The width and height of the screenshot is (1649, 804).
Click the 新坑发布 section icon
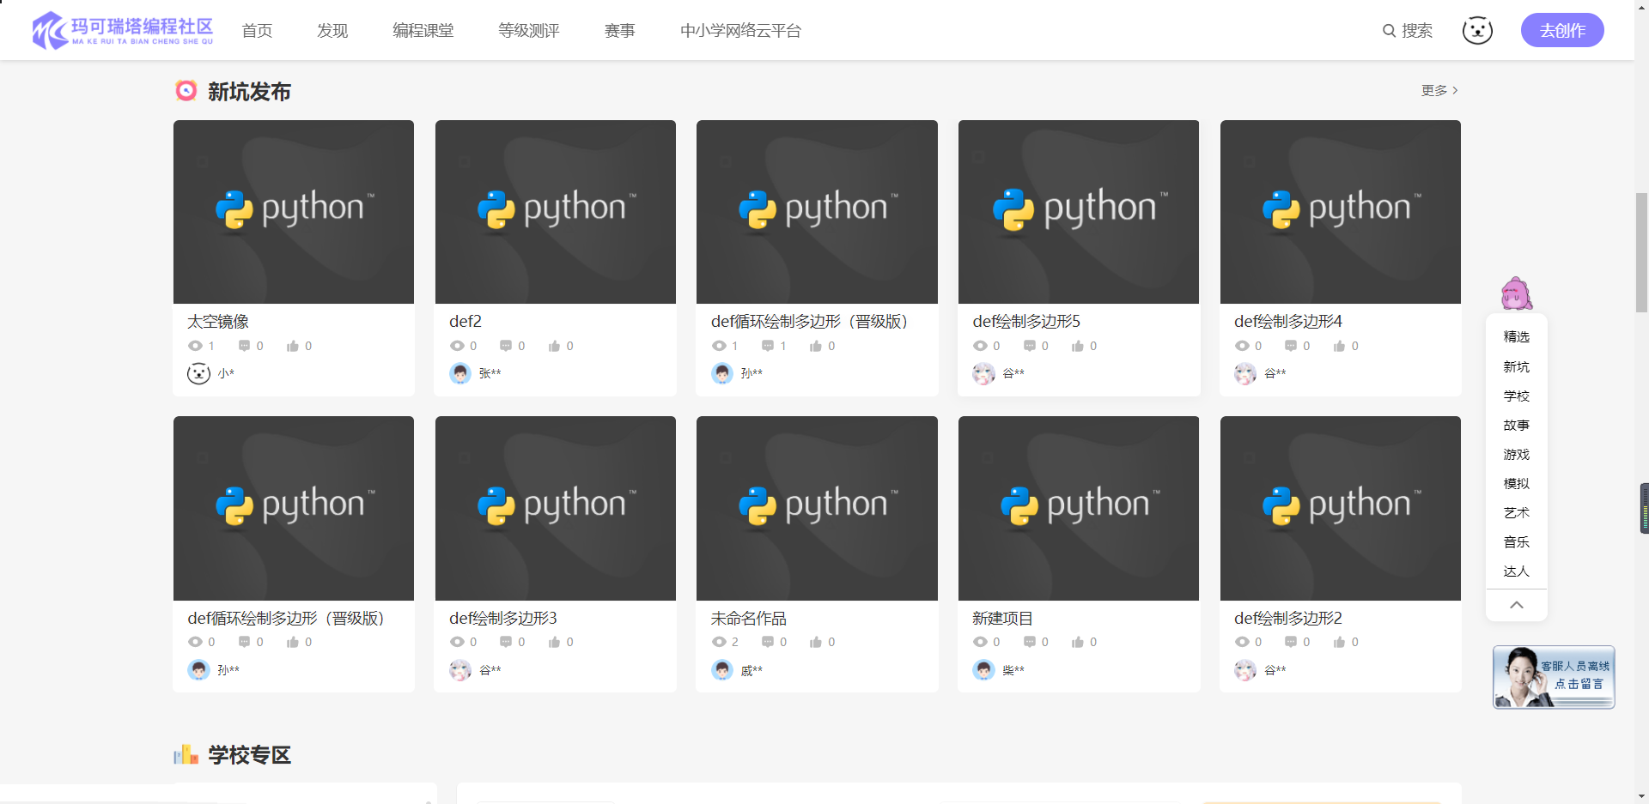click(186, 90)
